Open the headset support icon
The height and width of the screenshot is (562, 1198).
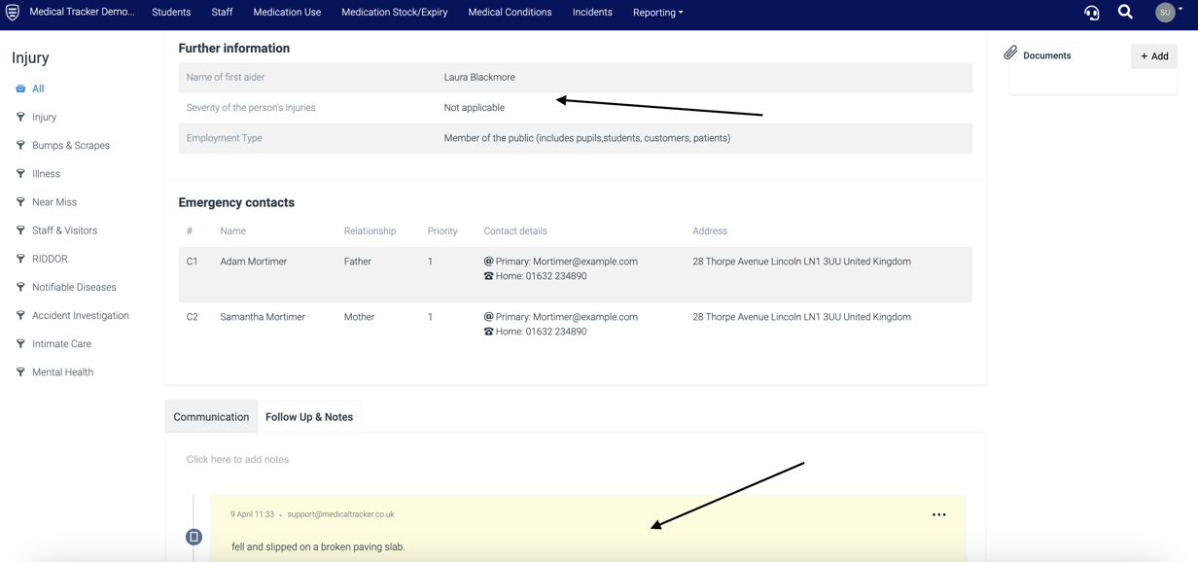pyautogui.click(x=1091, y=13)
